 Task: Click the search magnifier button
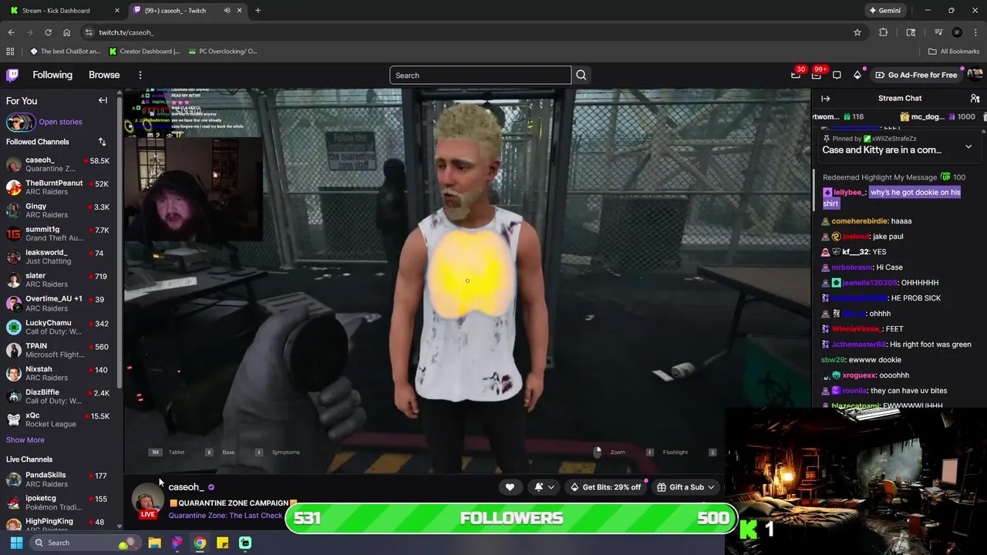pyautogui.click(x=581, y=75)
